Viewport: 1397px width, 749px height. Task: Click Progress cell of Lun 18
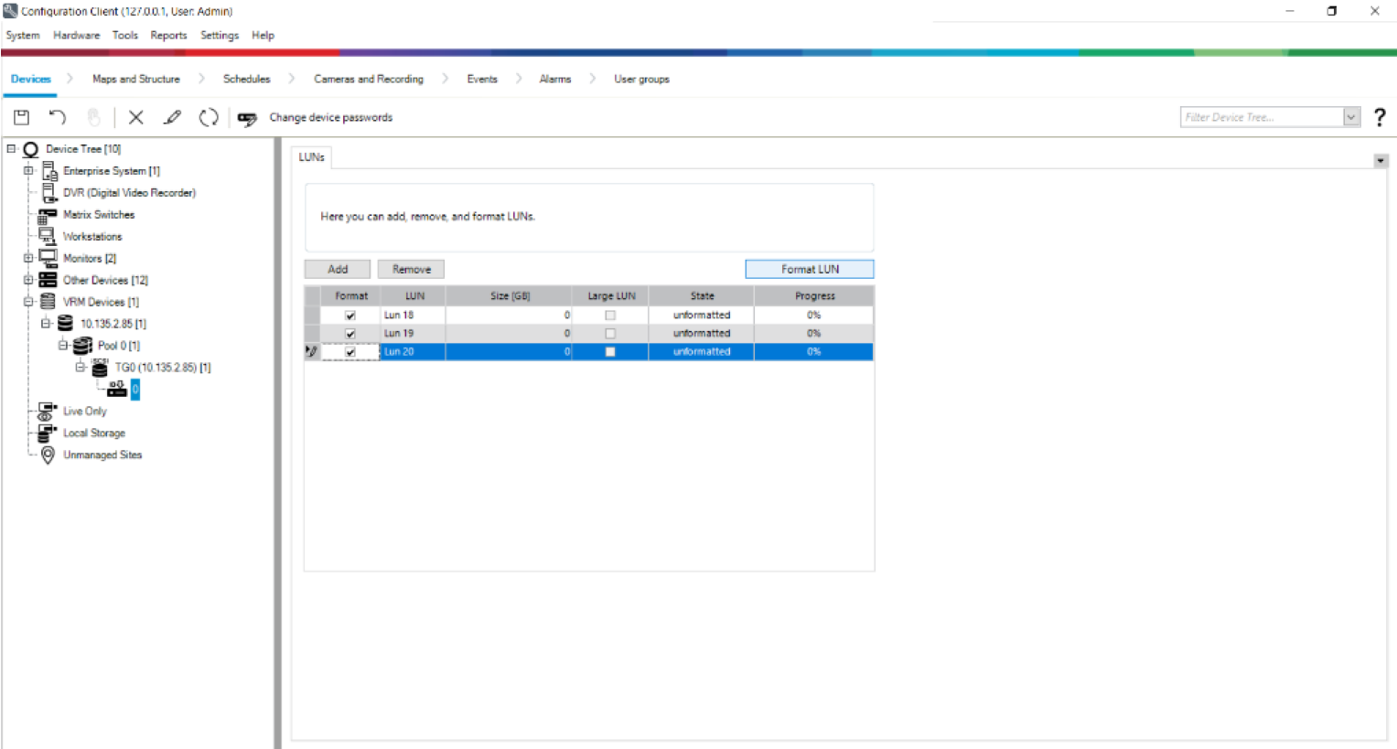pyautogui.click(x=813, y=316)
